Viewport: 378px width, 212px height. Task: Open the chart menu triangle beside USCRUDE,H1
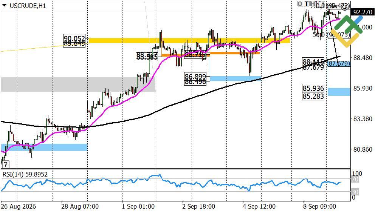click(x=4, y=5)
